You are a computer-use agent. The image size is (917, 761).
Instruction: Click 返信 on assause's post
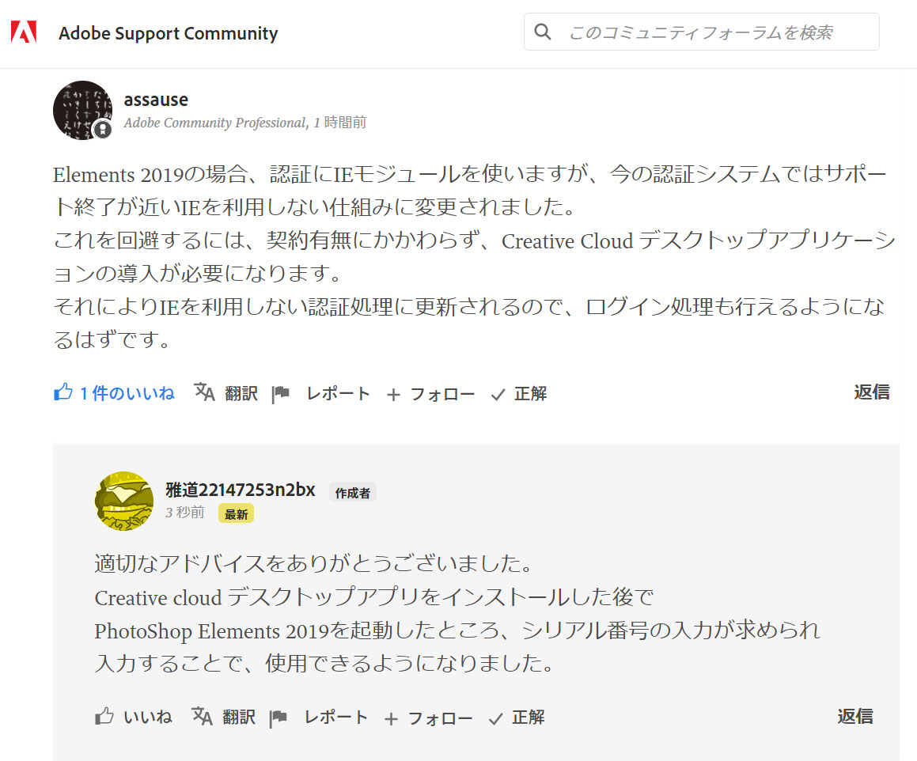pos(871,392)
